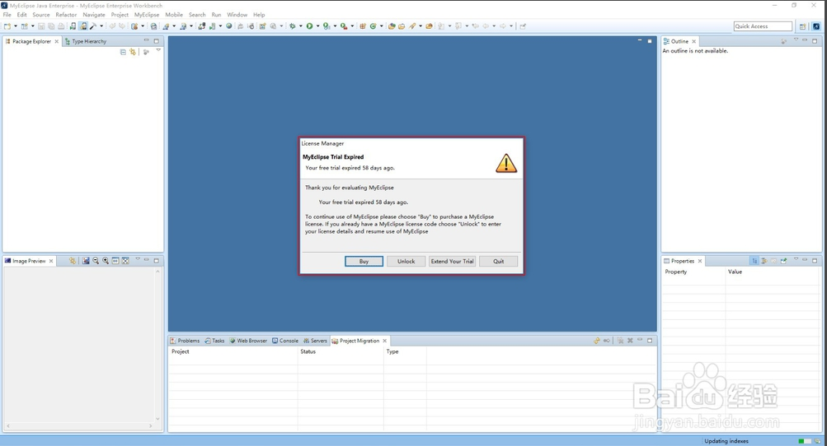The width and height of the screenshot is (827, 446).
Task: Toggle Show Advanced Properties in Properties view
Action: [764, 261]
